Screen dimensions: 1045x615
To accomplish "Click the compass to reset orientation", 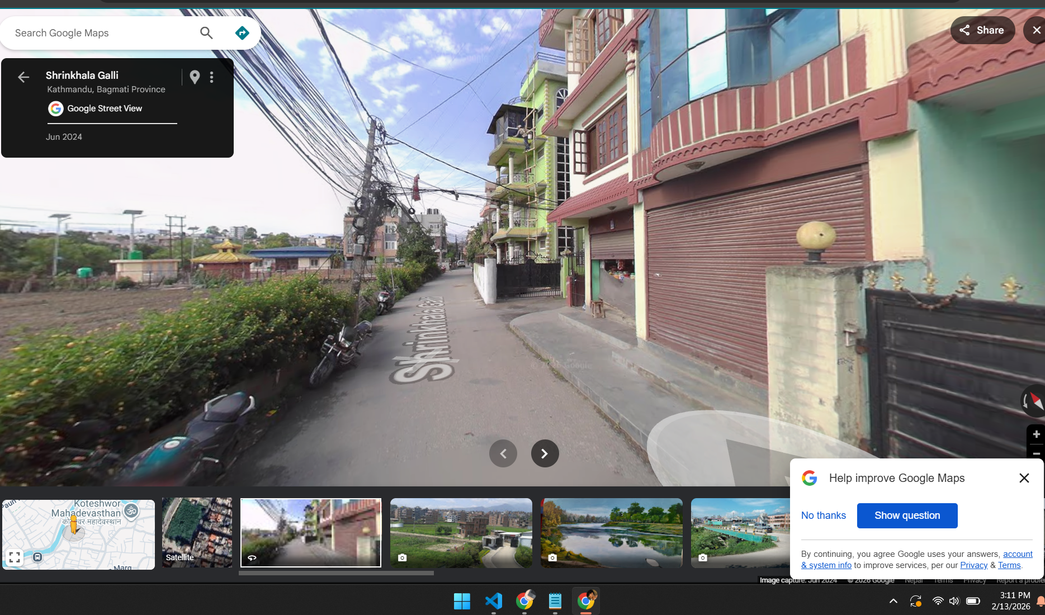I will pos(1033,401).
